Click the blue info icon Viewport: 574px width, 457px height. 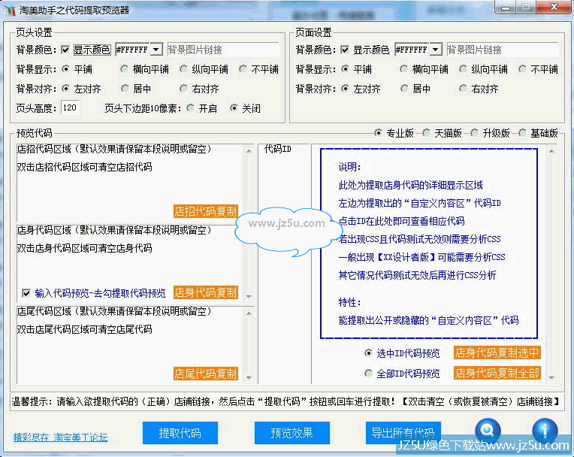[x=545, y=431]
